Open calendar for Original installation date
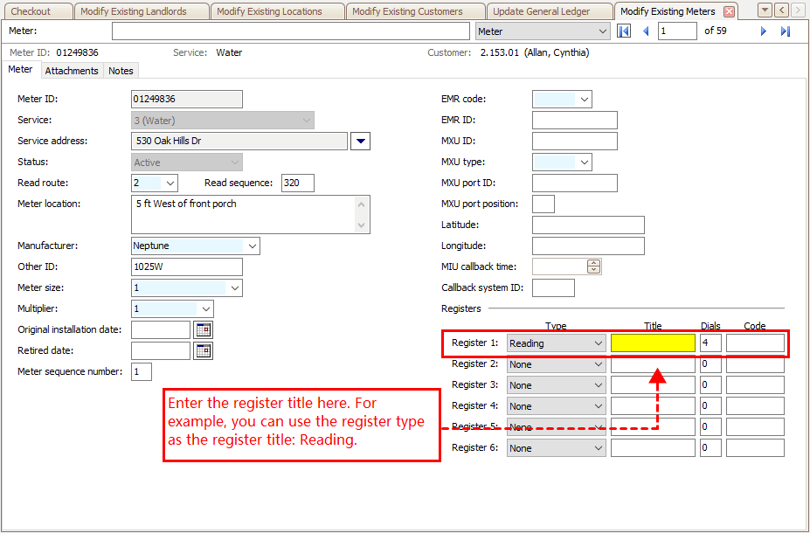Screen dimensions: 810x533 [203, 329]
